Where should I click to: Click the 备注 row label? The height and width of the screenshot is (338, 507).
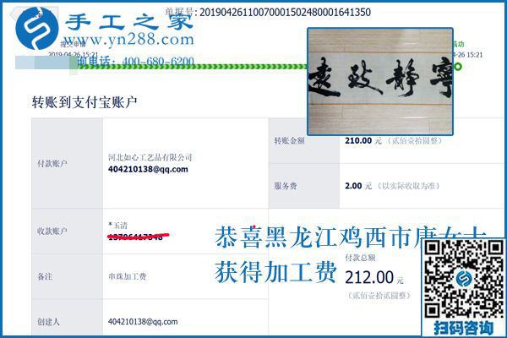point(45,276)
